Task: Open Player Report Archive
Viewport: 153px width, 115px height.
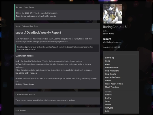Action: (x=114, y=84)
